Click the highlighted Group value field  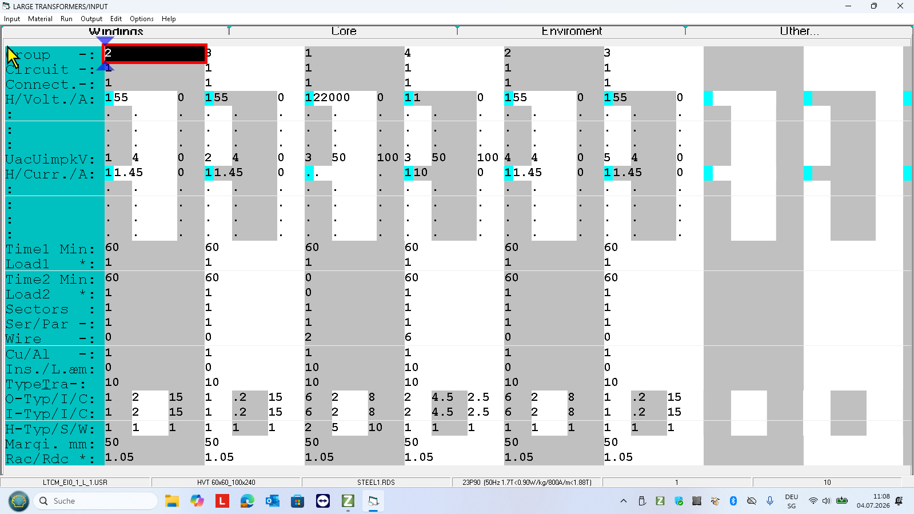click(155, 54)
